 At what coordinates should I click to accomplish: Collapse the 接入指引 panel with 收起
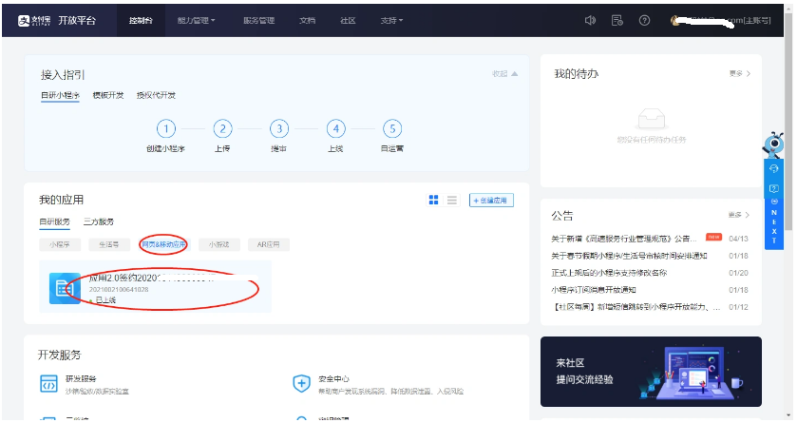(x=504, y=73)
